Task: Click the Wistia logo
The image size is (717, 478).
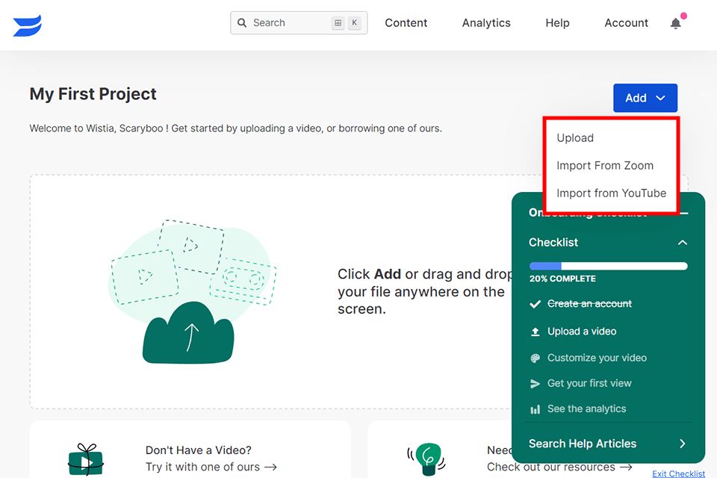Action: 28,25
